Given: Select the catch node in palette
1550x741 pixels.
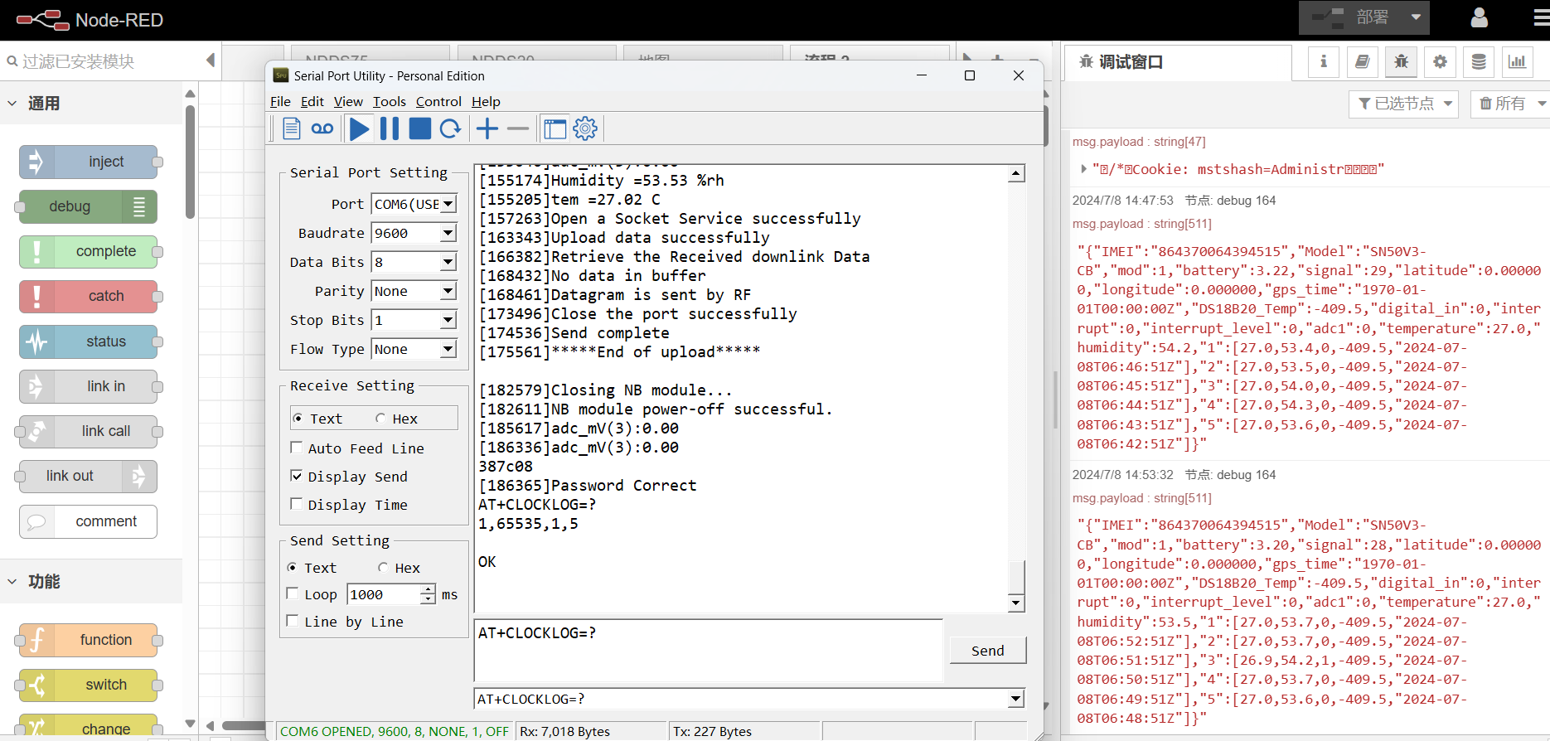Looking at the screenshot, I should pyautogui.click(x=89, y=296).
